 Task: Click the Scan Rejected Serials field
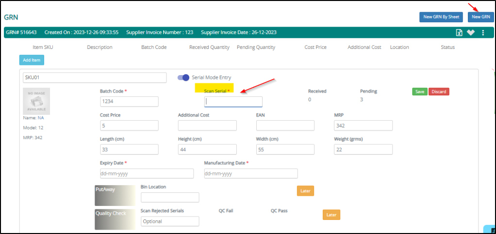(x=170, y=221)
